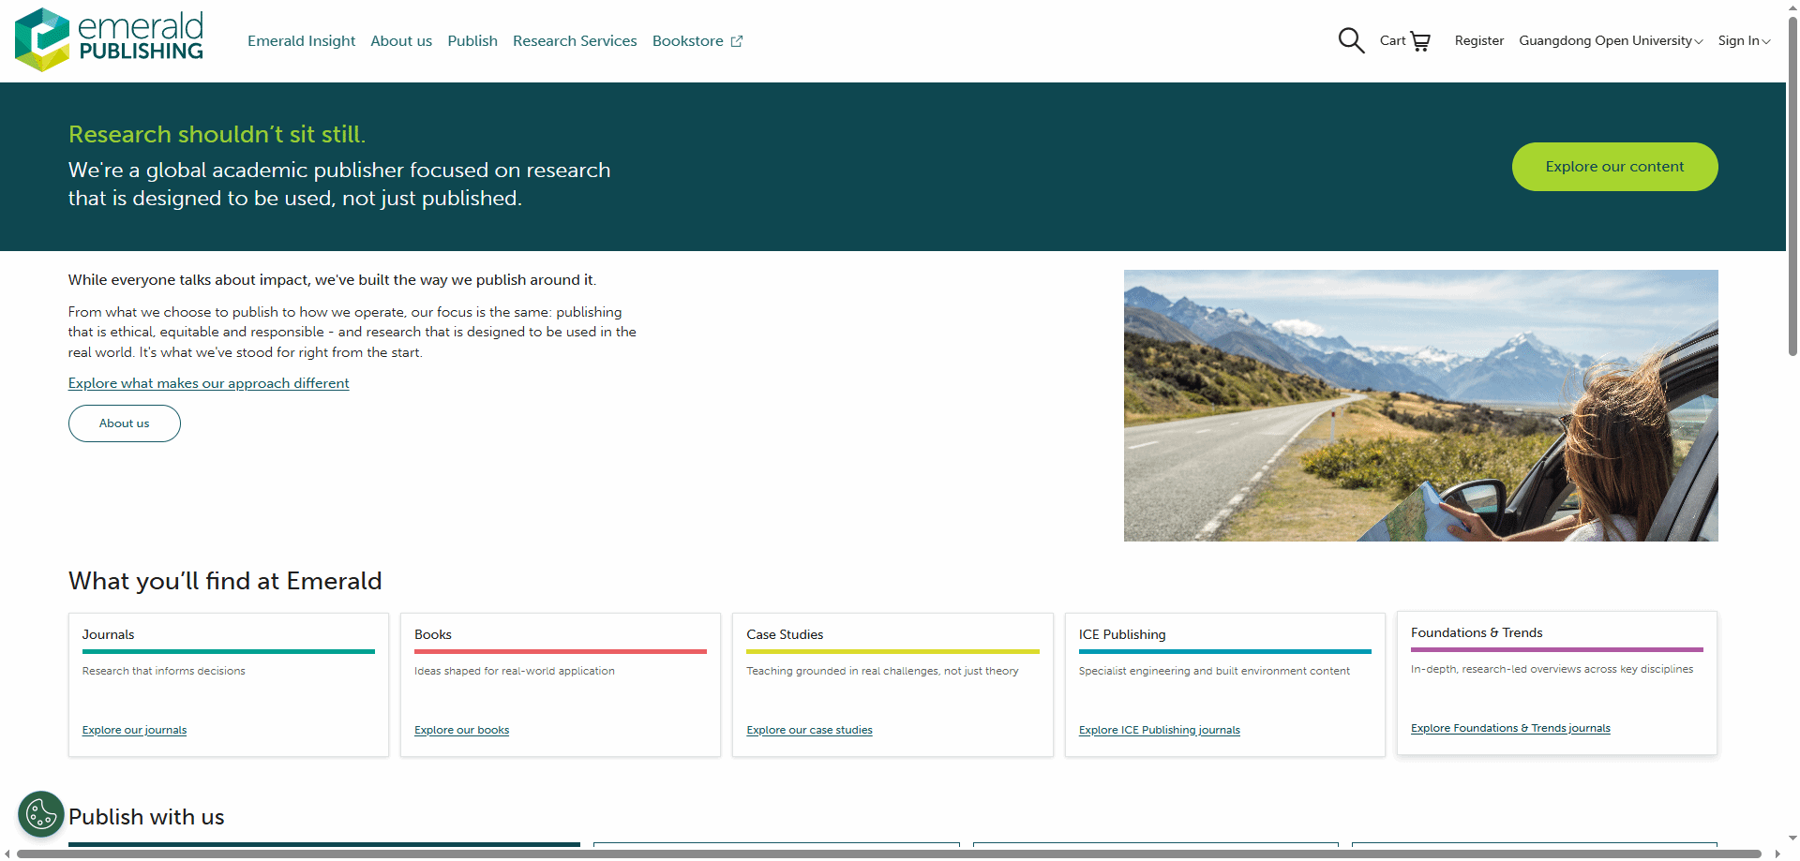
Task: Click the scroll-right arrow at bottom
Action: [x=1777, y=854]
